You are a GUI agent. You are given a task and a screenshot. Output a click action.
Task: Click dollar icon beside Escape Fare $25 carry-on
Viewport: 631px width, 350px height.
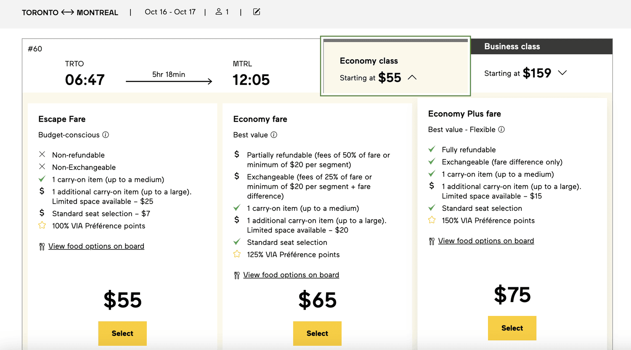tap(42, 191)
